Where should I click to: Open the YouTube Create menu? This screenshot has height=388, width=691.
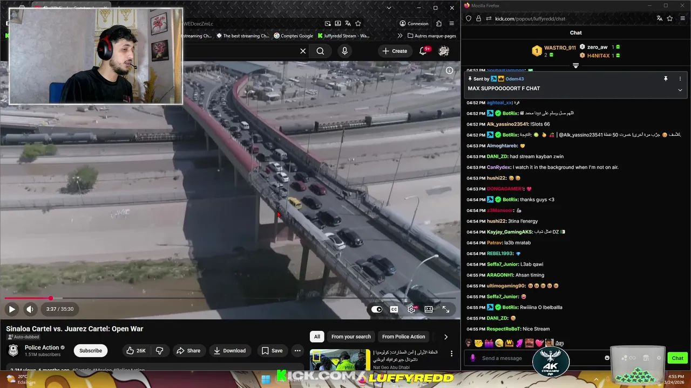(x=395, y=51)
